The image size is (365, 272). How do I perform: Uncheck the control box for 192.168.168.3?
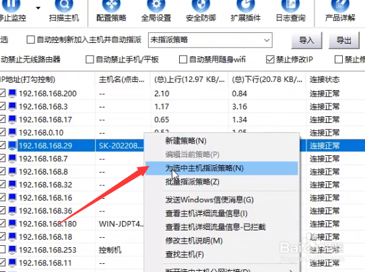[x=2, y=106]
